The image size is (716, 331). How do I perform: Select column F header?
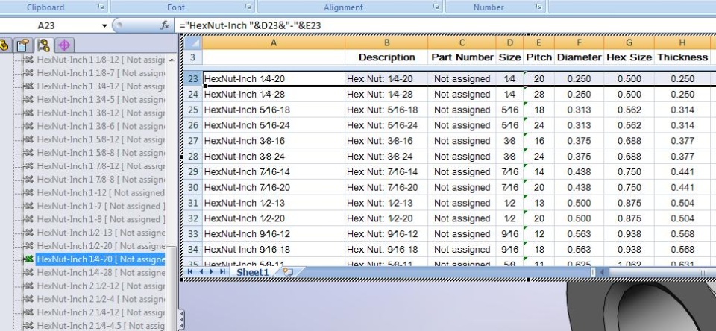coord(579,42)
